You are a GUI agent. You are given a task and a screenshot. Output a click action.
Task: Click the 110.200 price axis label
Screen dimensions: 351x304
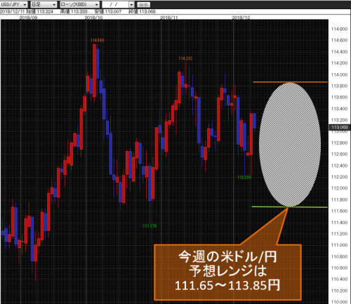pos(339,291)
